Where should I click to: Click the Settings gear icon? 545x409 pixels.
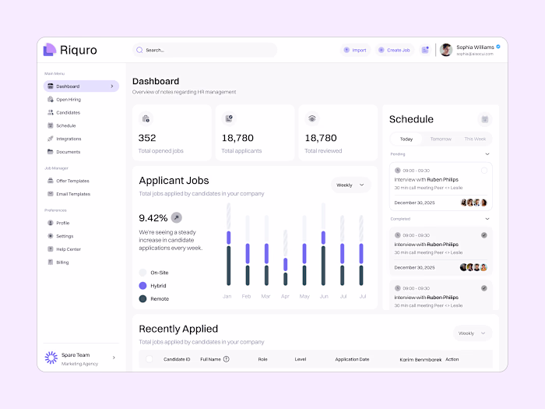pos(51,236)
